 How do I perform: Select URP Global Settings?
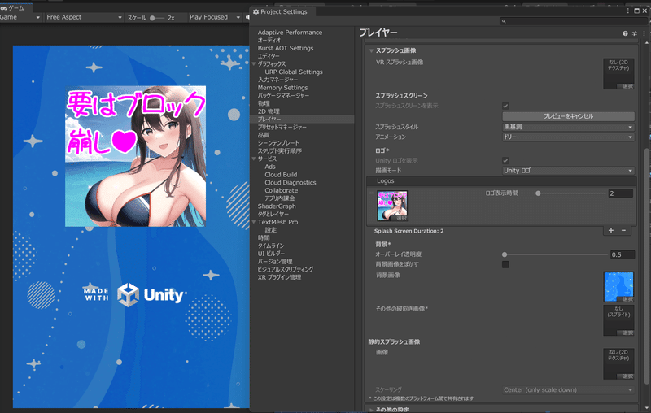(294, 72)
